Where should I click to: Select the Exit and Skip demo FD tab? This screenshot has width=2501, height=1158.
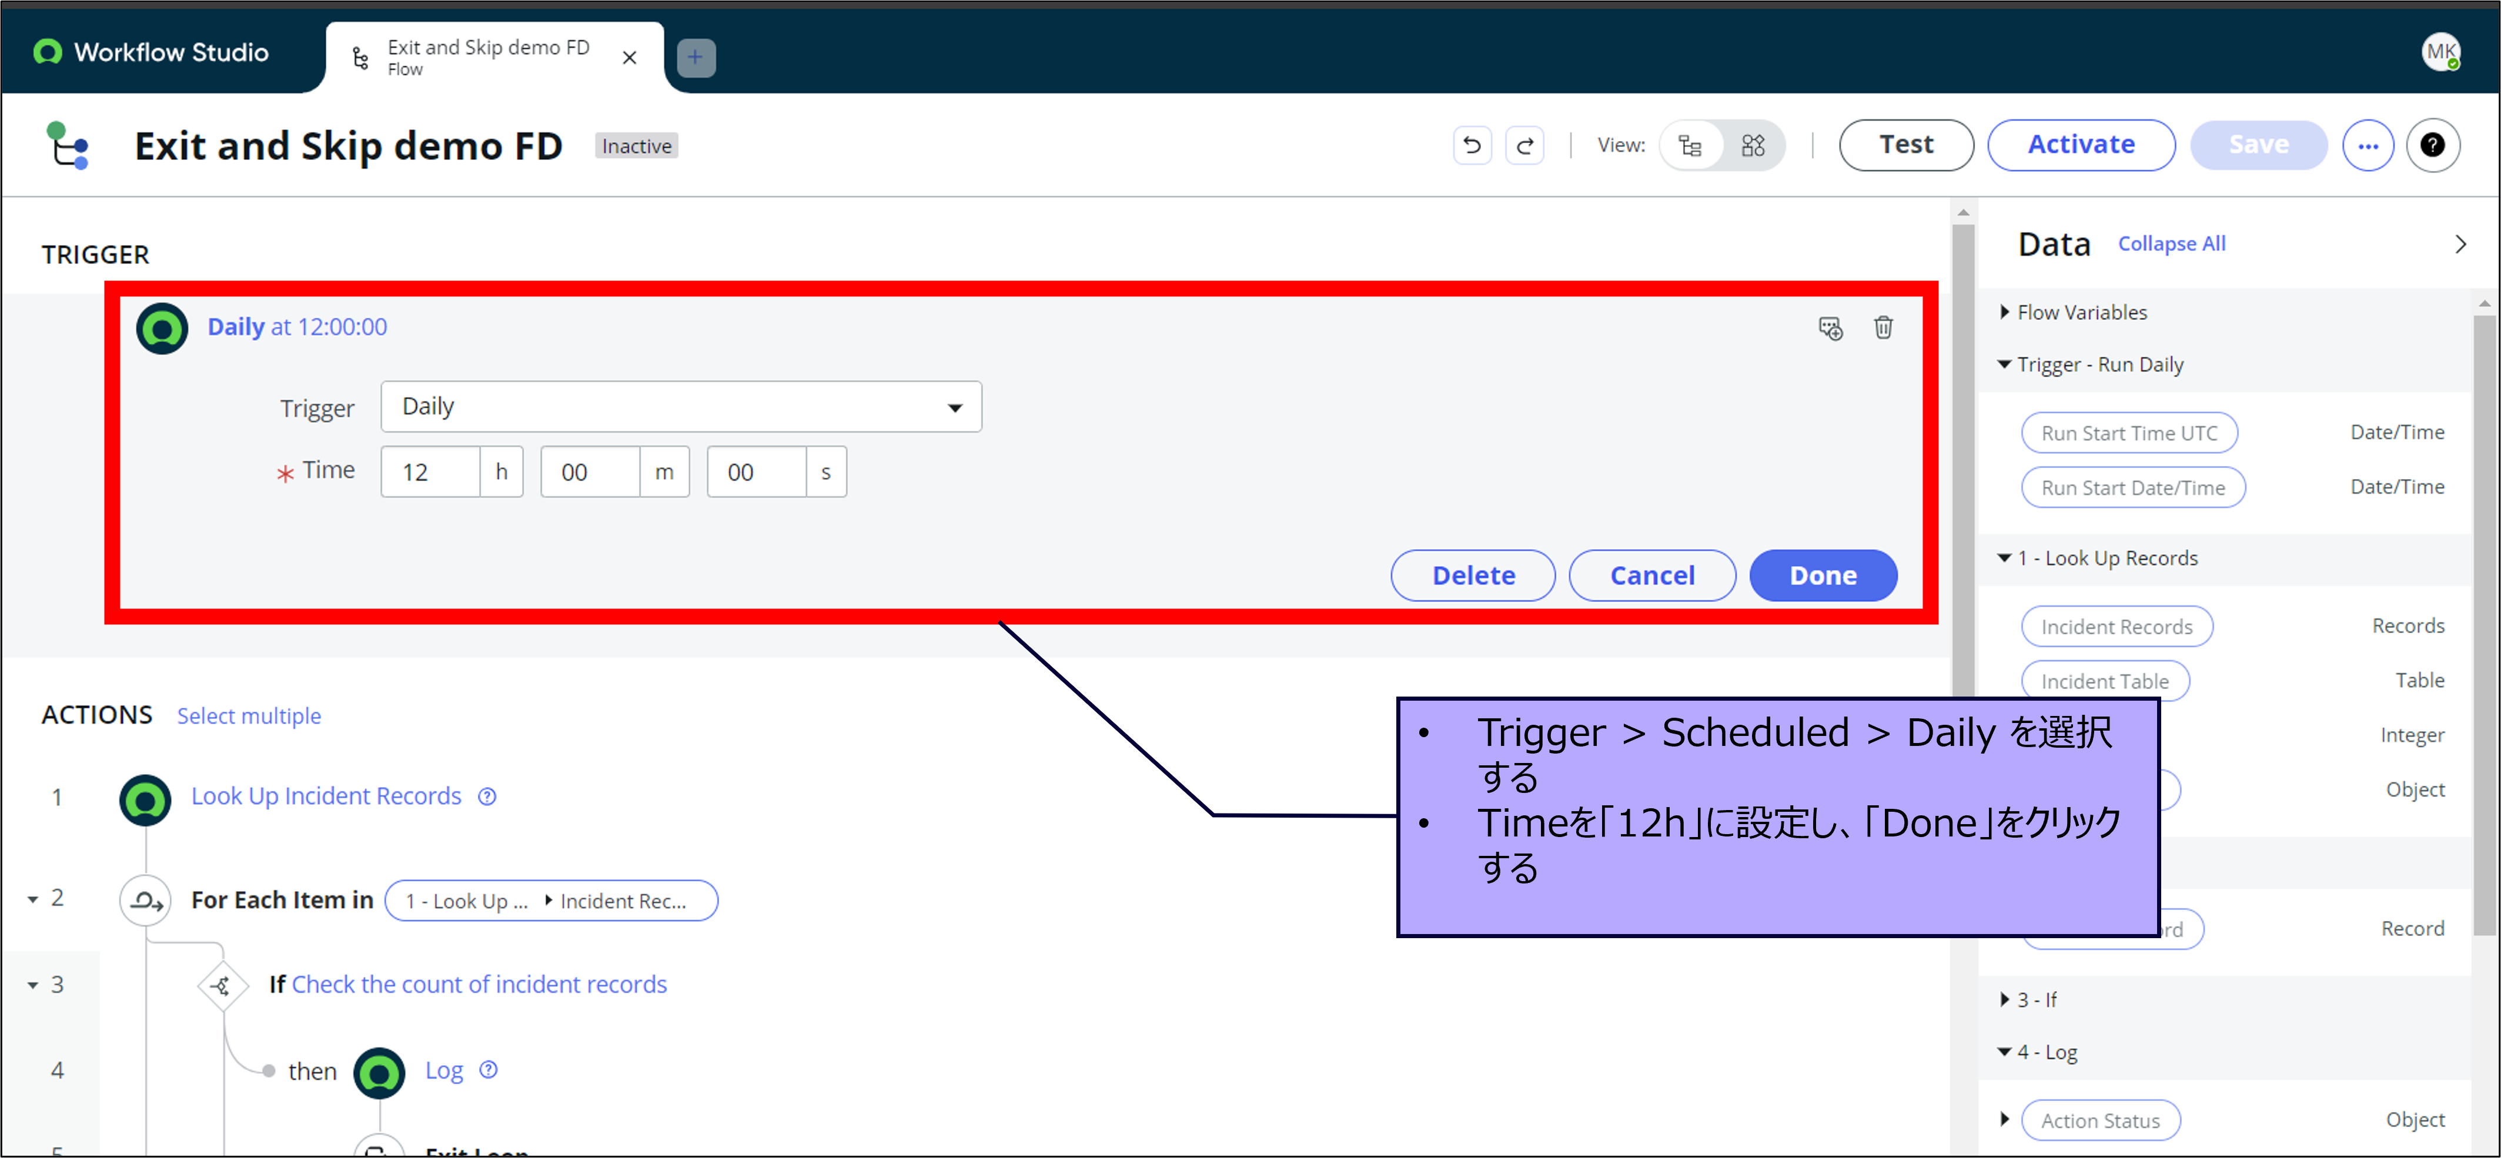coord(487,57)
